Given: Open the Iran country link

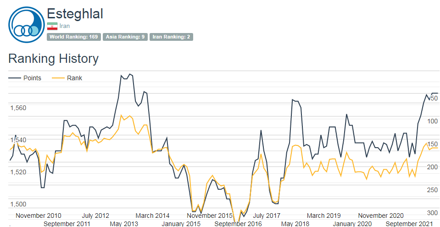Looking at the screenshot, I should 65,26.
